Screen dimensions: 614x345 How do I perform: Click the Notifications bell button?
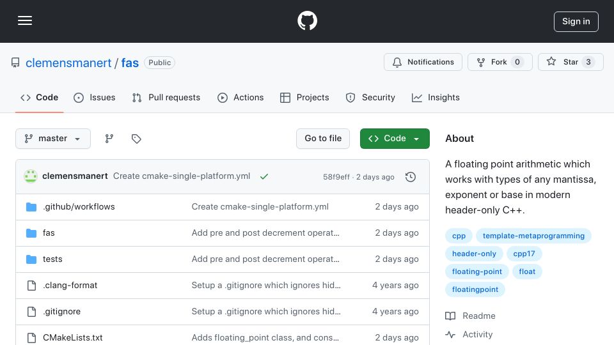click(x=423, y=62)
